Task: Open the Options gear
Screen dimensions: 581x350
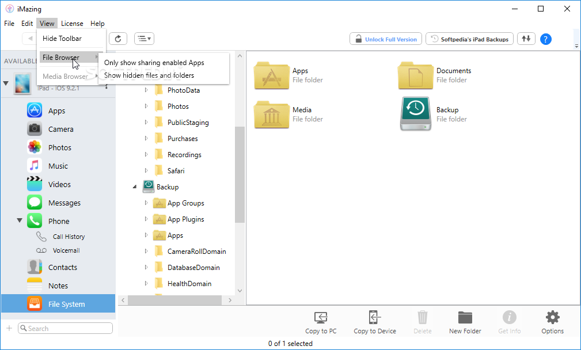Action: coord(552,322)
